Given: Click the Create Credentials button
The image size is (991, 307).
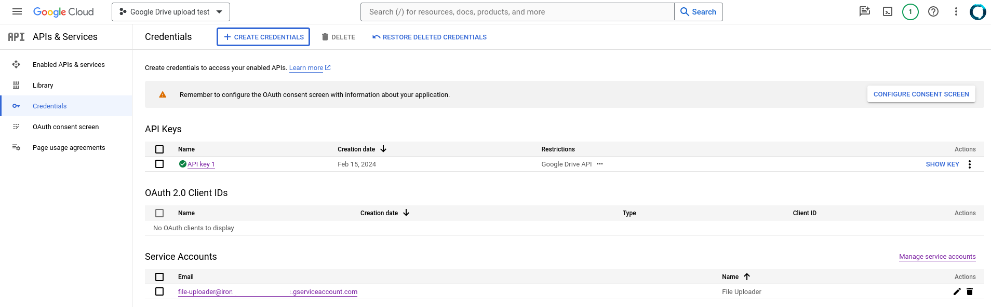Looking at the screenshot, I should pyautogui.click(x=263, y=37).
